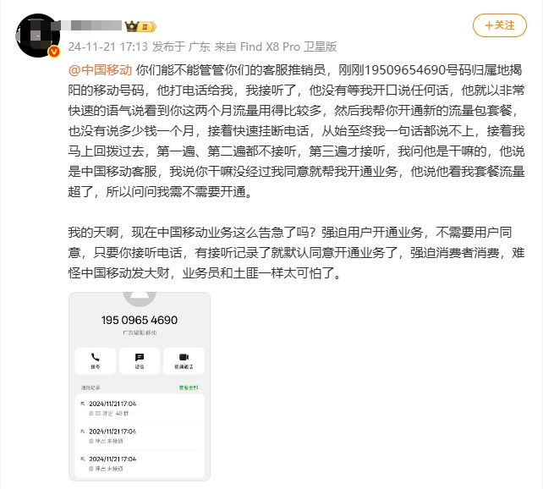543x489 pixels.
Task: Click the outgoing call arrow on the first record
Action: coord(82,404)
